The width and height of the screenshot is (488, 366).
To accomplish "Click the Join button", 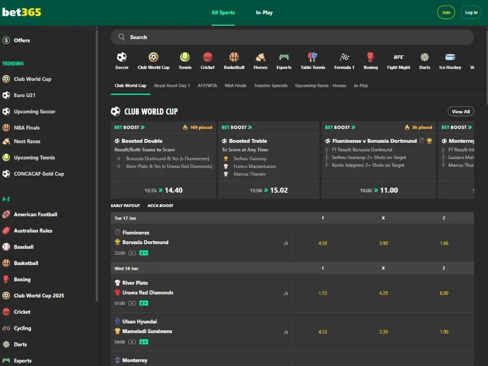I will pos(446,13).
